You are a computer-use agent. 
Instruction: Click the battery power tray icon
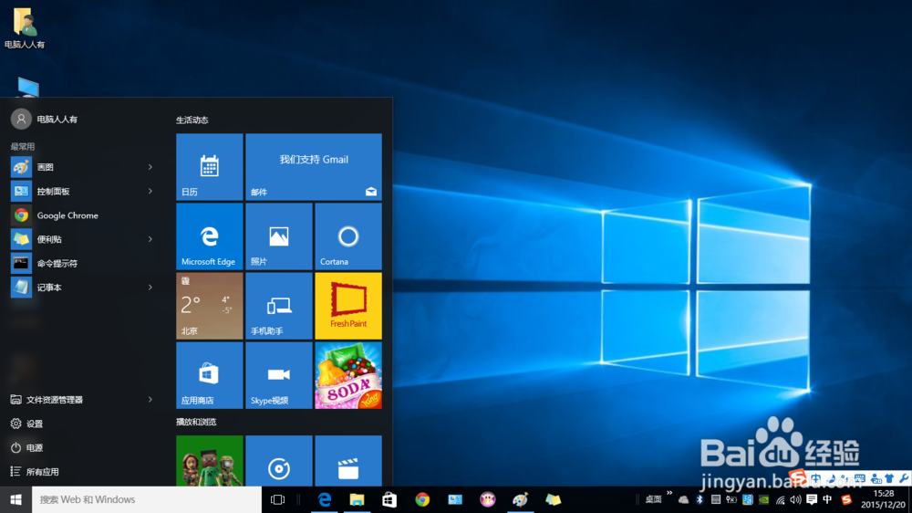pyautogui.click(x=731, y=499)
